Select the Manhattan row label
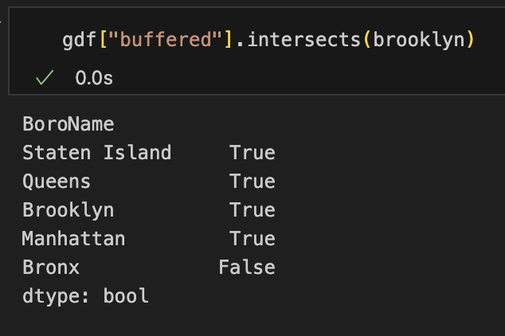Viewport: 505px width, 336px height. click(x=74, y=239)
